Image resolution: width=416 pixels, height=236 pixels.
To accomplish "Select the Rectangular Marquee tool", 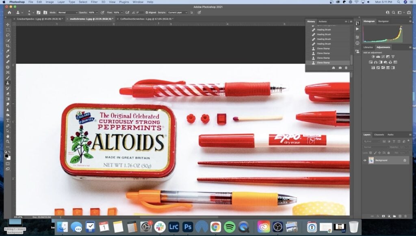I will 8,30.
